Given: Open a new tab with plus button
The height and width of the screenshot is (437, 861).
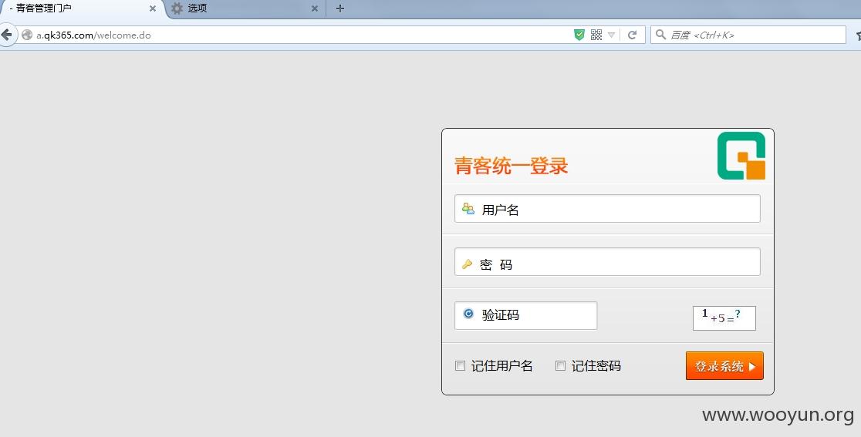Looking at the screenshot, I should pyautogui.click(x=340, y=8).
